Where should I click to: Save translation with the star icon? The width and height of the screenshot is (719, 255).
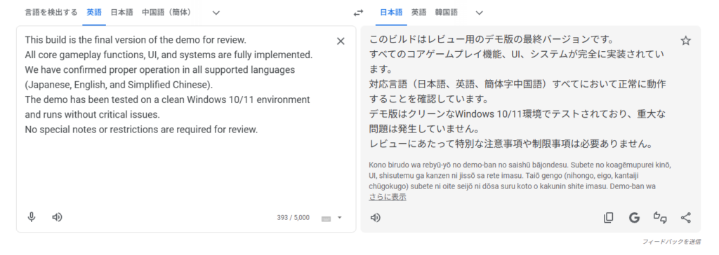(685, 41)
